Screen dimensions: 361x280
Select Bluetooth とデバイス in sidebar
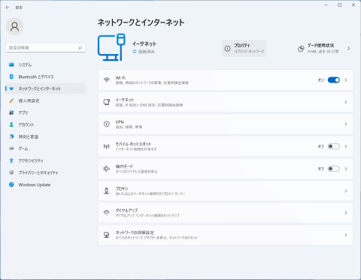coord(45,77)
